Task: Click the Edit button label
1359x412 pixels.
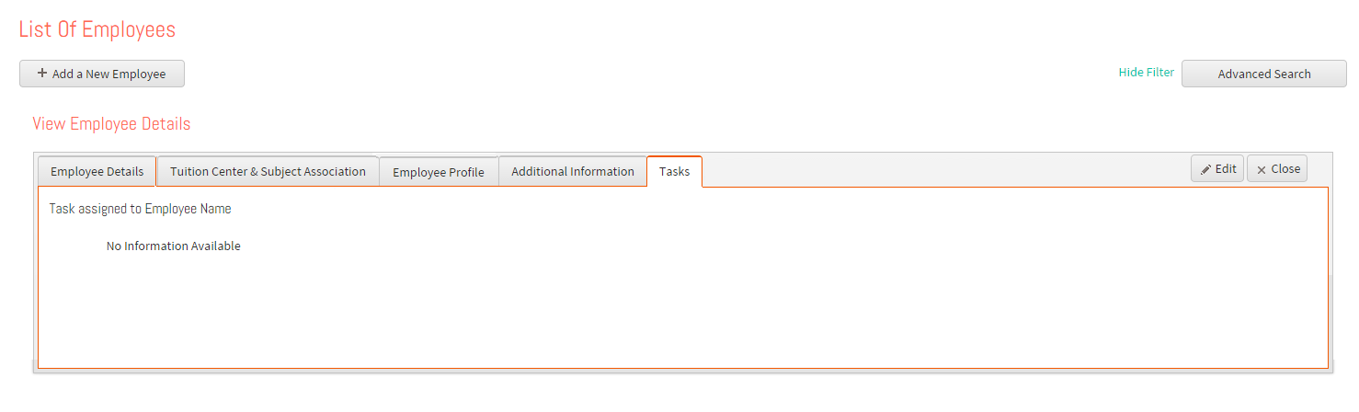Action: [x=1226, y=168]
